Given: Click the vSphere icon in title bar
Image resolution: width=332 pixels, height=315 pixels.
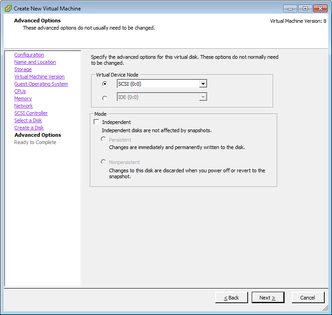Looking at the screenshot, I should coord(8,8).
